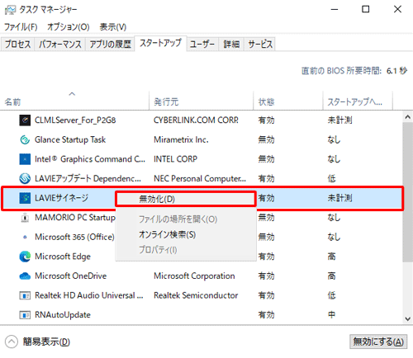Image resolution: width=413 pixels, height=358 pixels.
Task: Switch to the 詳細 tab
Action: point(231,44)
